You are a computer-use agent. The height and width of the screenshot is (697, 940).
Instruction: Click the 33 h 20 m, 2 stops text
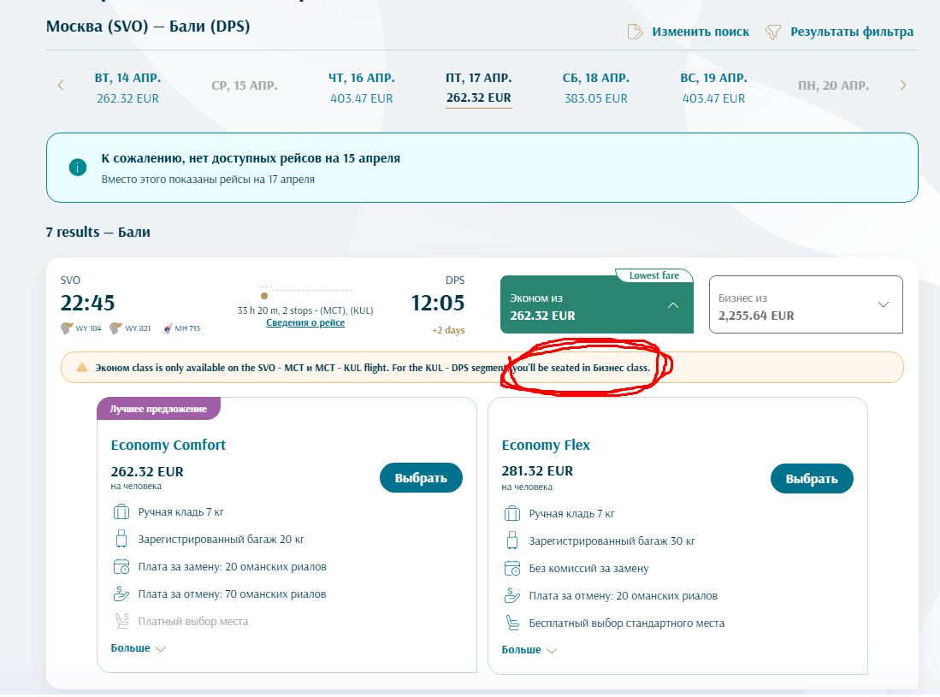click(x=305, y=310)
